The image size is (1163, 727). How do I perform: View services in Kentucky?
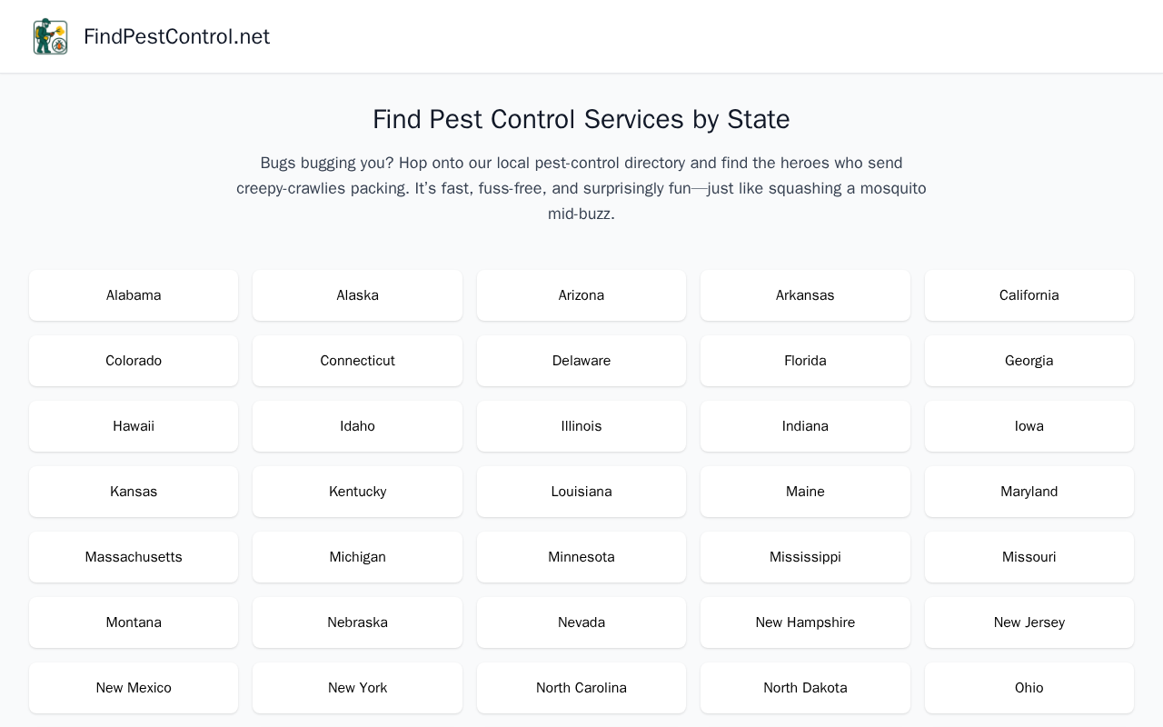pos(357,492)
